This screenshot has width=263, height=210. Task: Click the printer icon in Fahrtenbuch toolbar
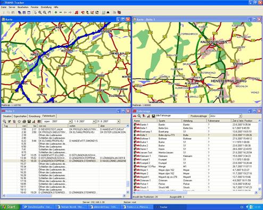24,121
